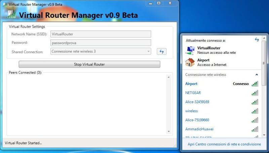269x153 pixels.
Task: Choose Alice-75199660 from the network list
Action: [197, 120]
